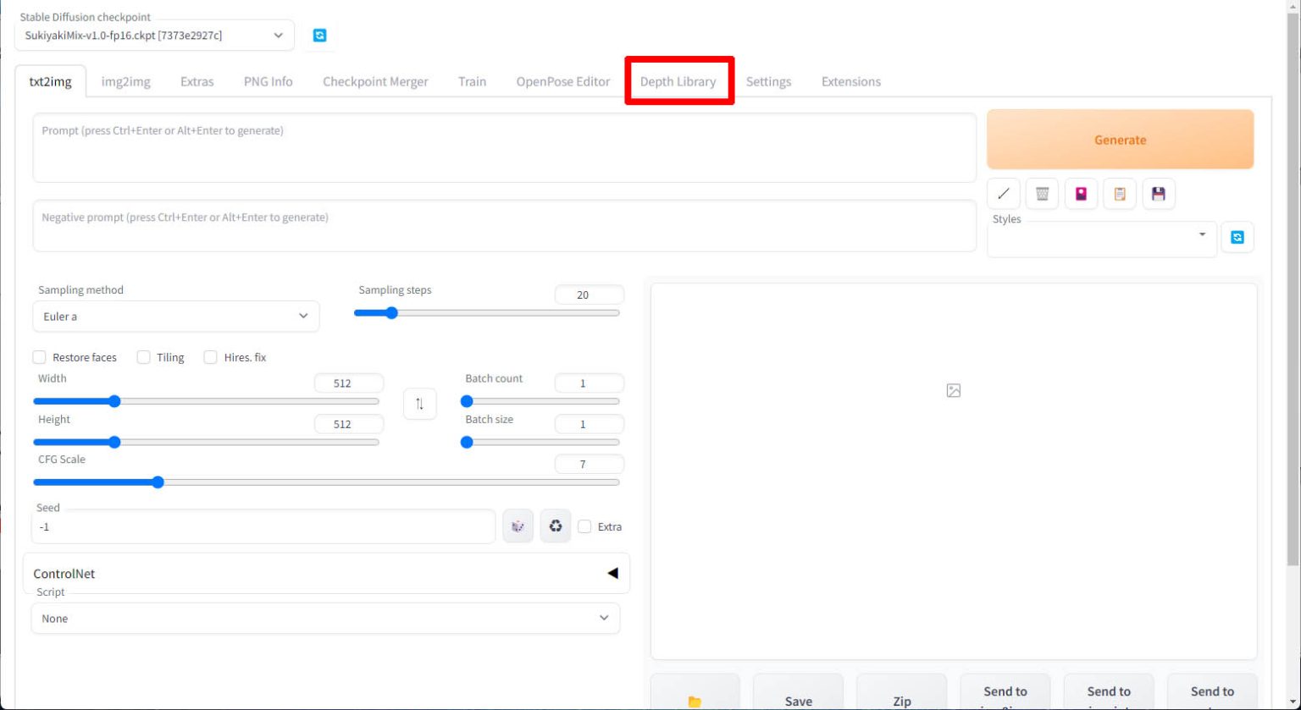Set a random seed with the dice icon

[518, 526]
